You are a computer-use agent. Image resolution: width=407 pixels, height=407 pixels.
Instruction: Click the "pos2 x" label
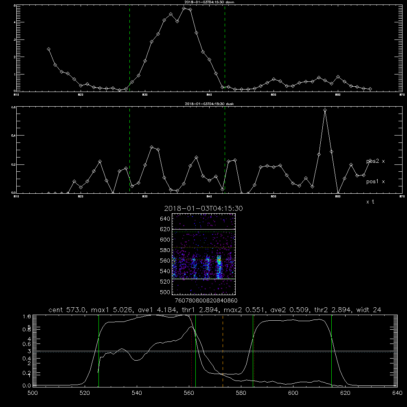pos(376,161)
